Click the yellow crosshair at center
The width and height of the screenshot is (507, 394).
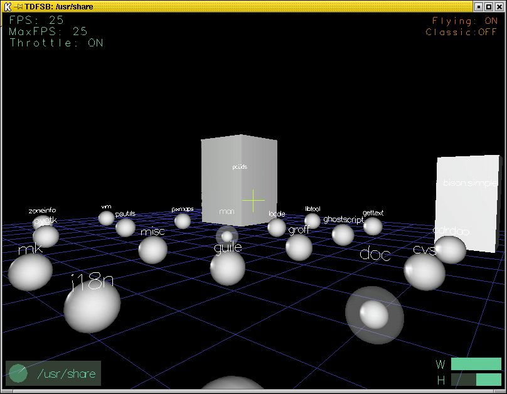(253, 200)
